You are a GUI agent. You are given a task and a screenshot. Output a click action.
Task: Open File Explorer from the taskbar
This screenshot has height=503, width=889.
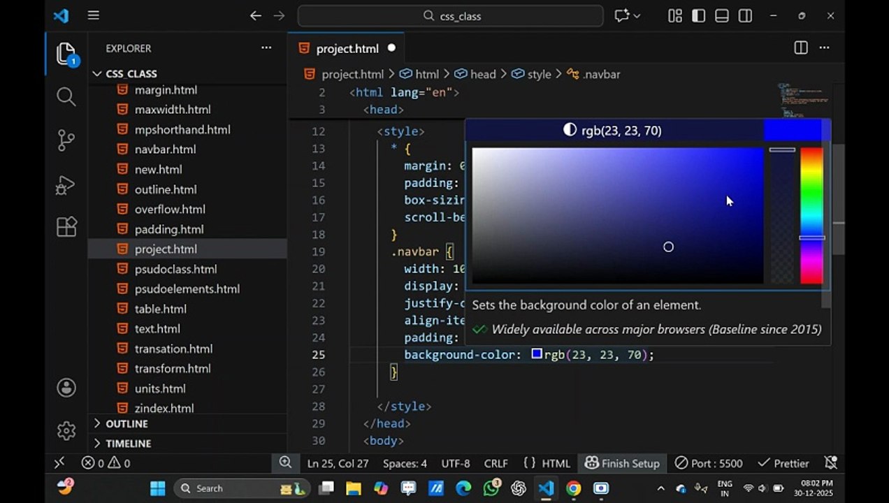(x=354, y=488)
